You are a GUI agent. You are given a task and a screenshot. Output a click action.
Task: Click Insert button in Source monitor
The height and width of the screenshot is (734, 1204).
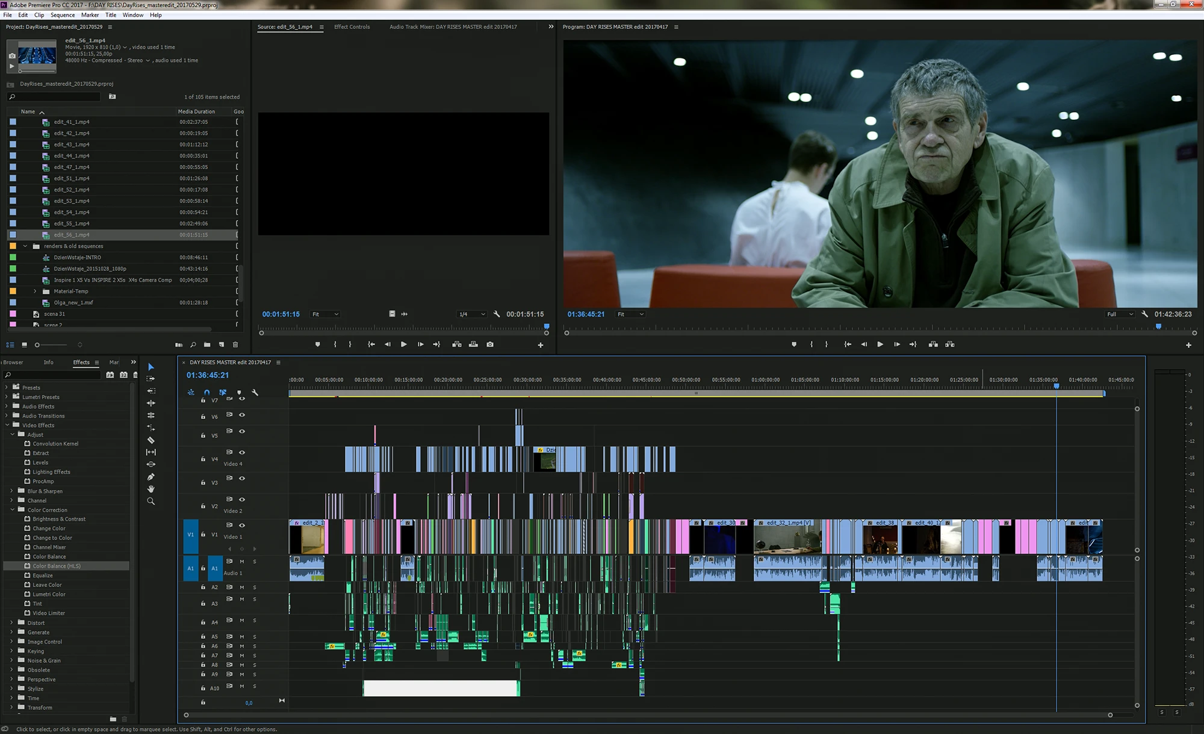[457, 344]
